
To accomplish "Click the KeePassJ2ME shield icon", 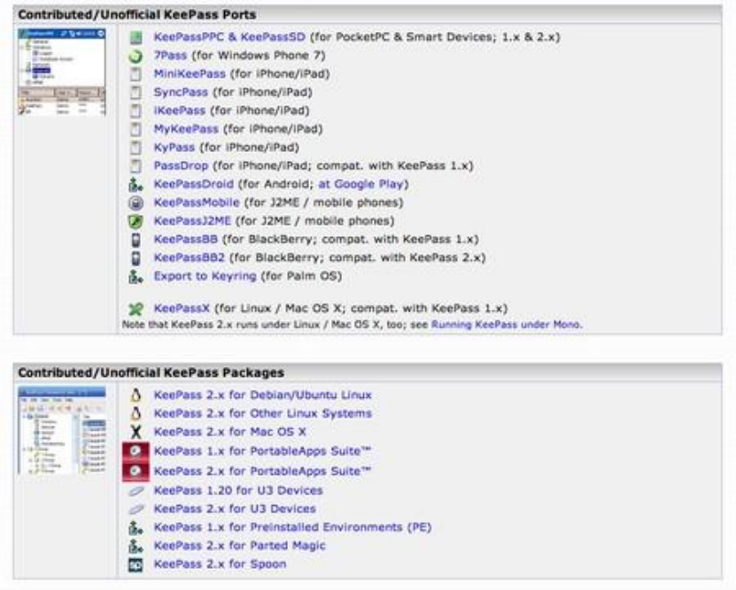I will (x=136, y=221).
